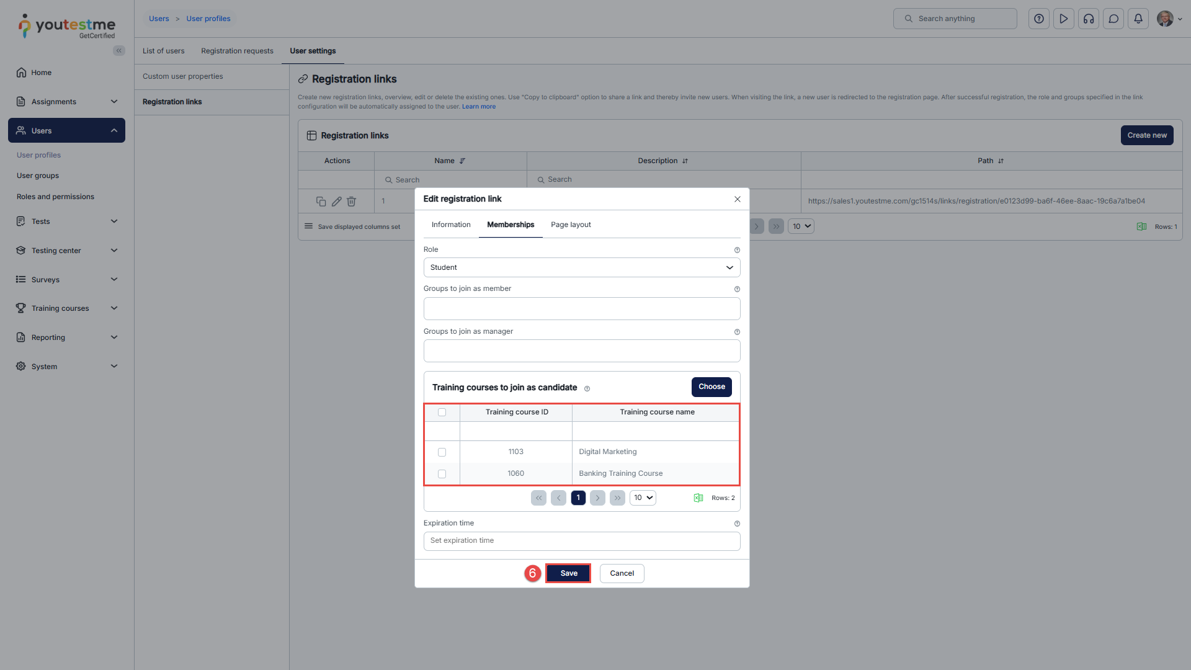This screenshot has height=670, width=1191.
Task: Click the Set expiration time field
Action: click(x=581, y=541)
